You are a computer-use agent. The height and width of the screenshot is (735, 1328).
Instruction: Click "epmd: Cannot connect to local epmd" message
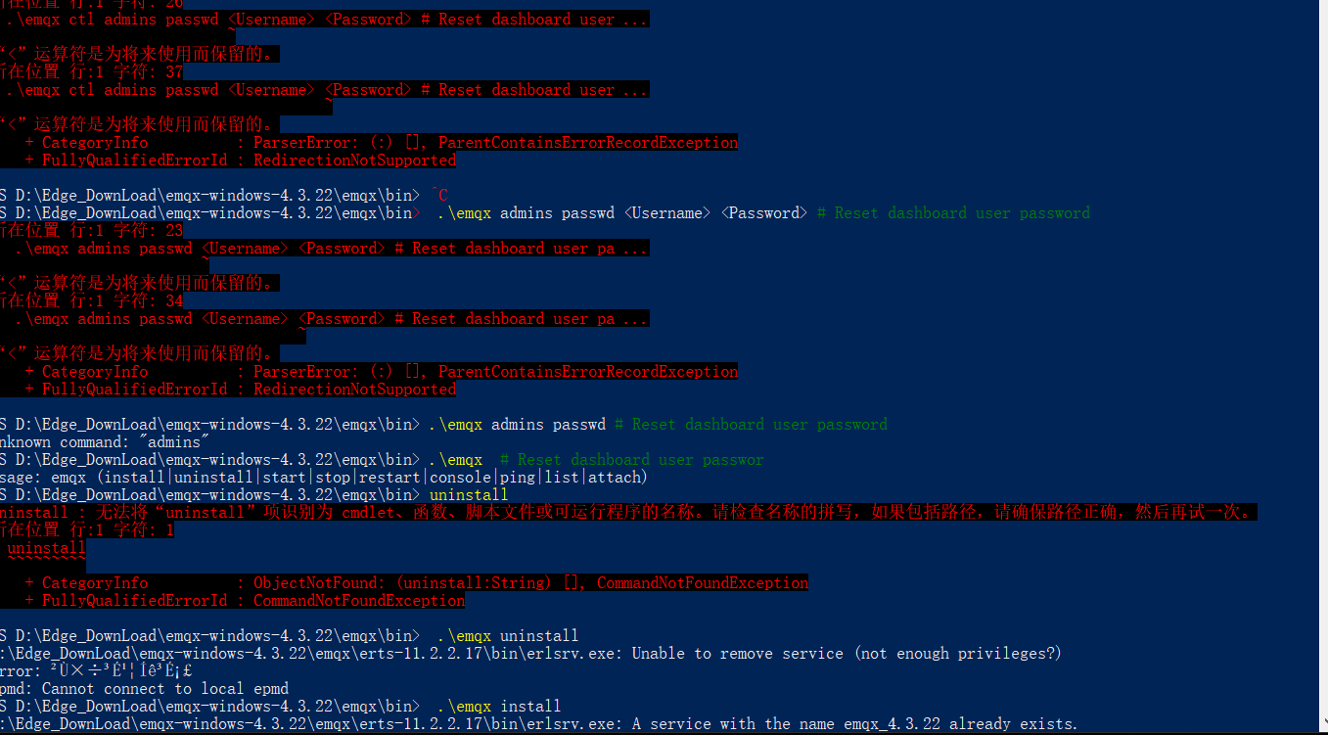[145, 689]
